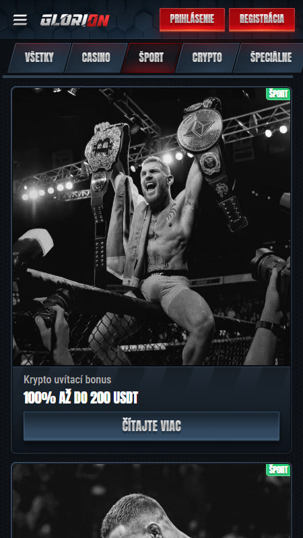Click the Prihlásenie login button

(x=192, y=20)
